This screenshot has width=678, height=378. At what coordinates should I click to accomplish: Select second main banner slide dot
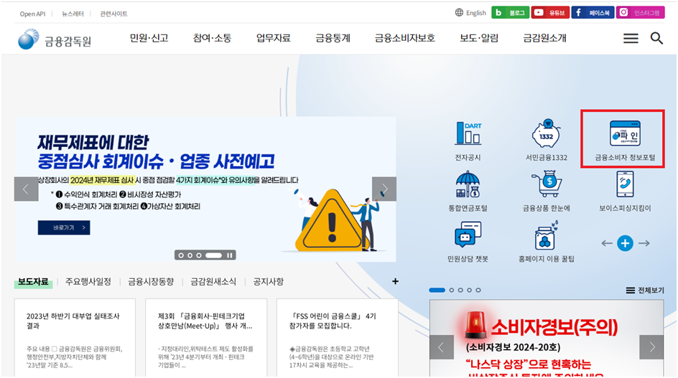(x=190, y=255)
